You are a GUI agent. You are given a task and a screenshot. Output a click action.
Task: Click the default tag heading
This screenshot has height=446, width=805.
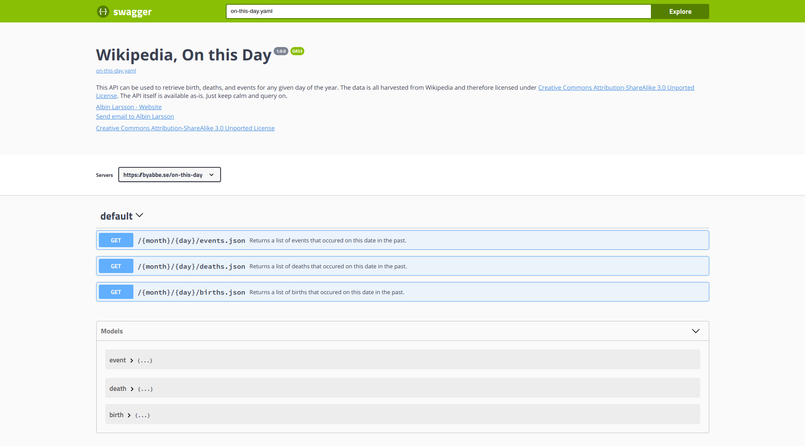[x=116, y=216]
